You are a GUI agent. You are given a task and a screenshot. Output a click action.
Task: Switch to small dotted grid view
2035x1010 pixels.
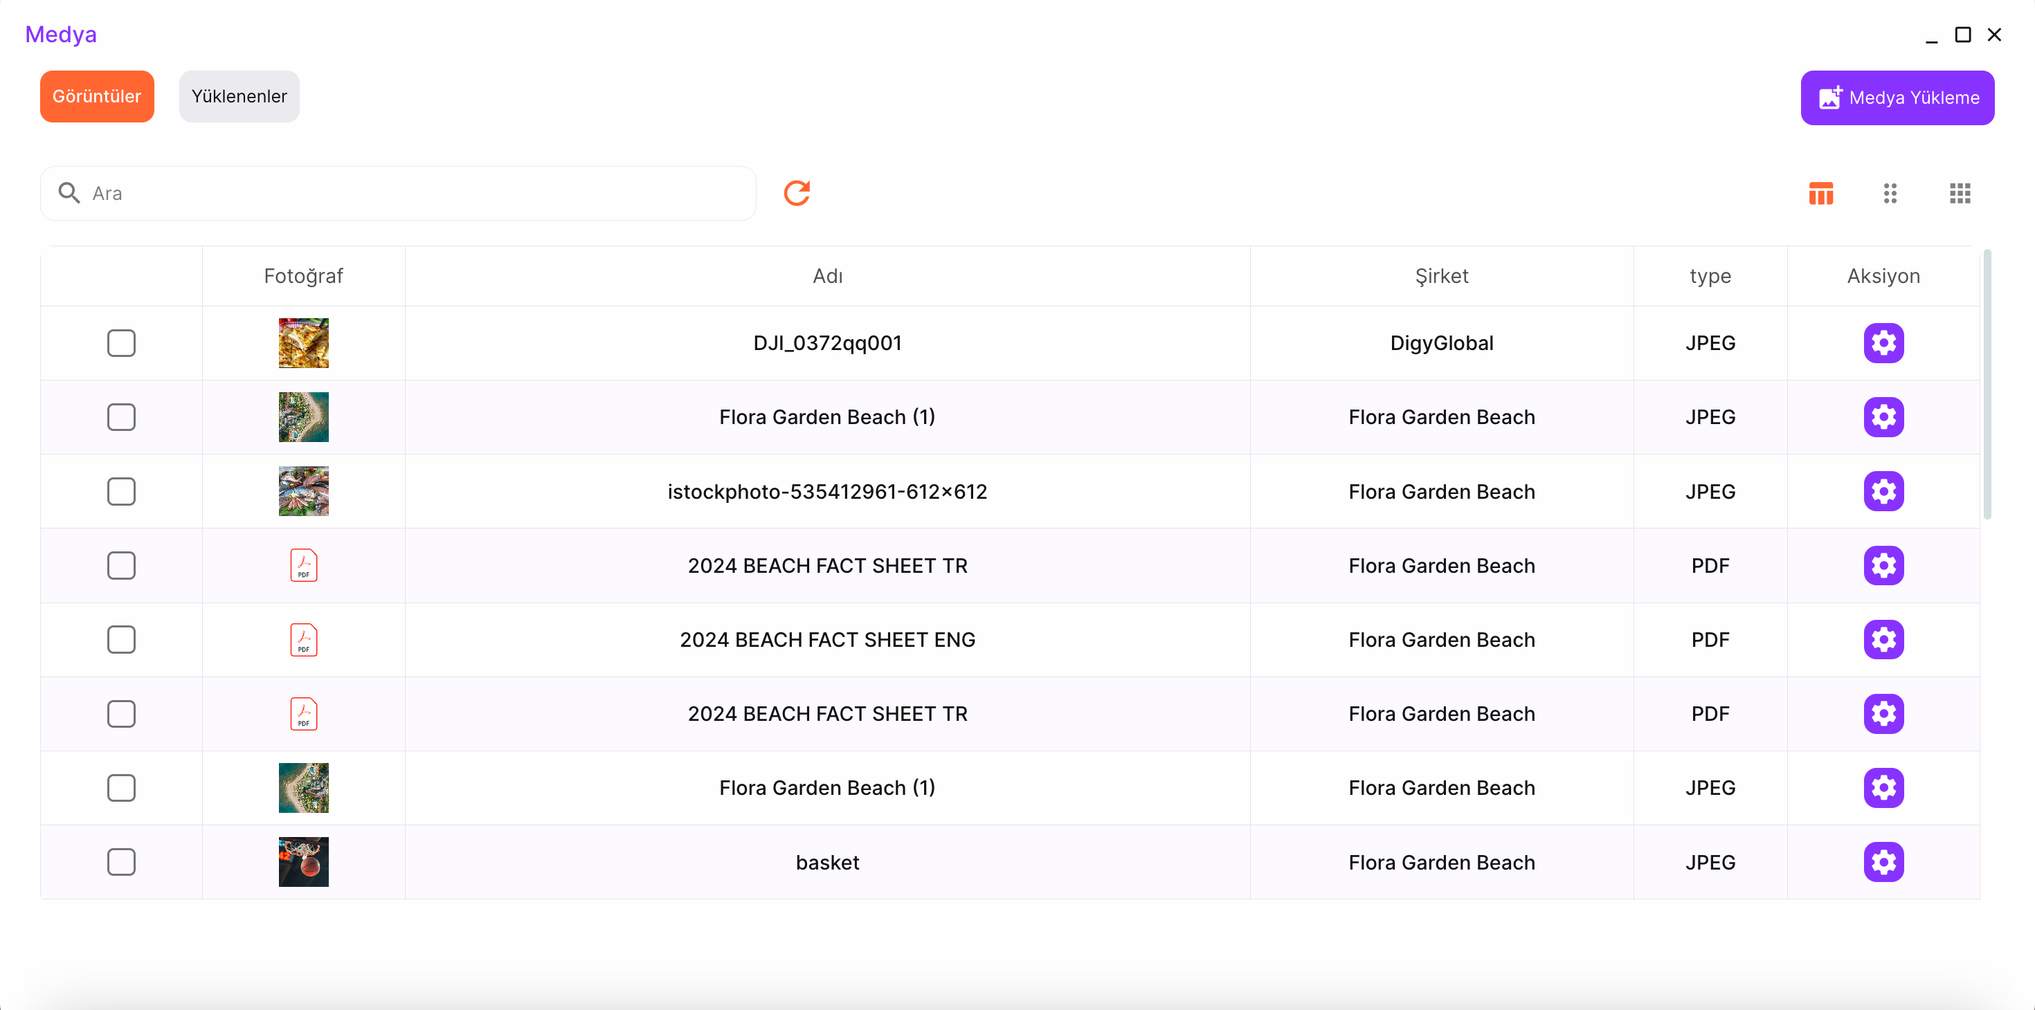click(1890, 193)
